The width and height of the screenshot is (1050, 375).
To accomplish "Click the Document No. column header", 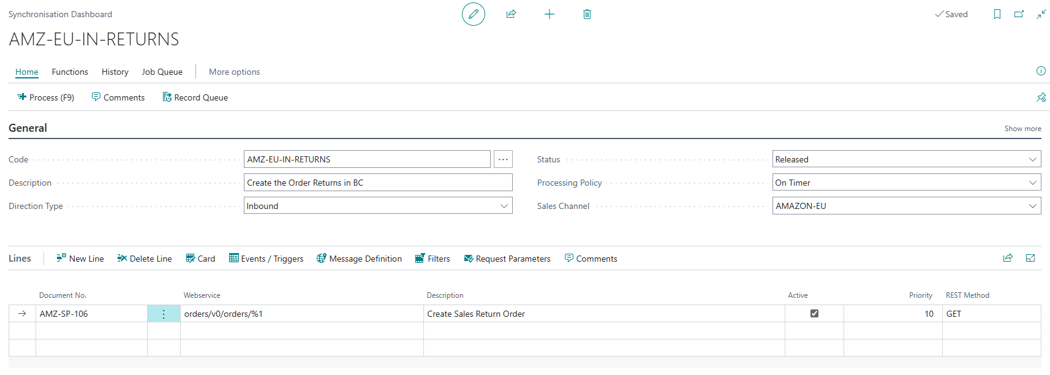I will 62,295.
